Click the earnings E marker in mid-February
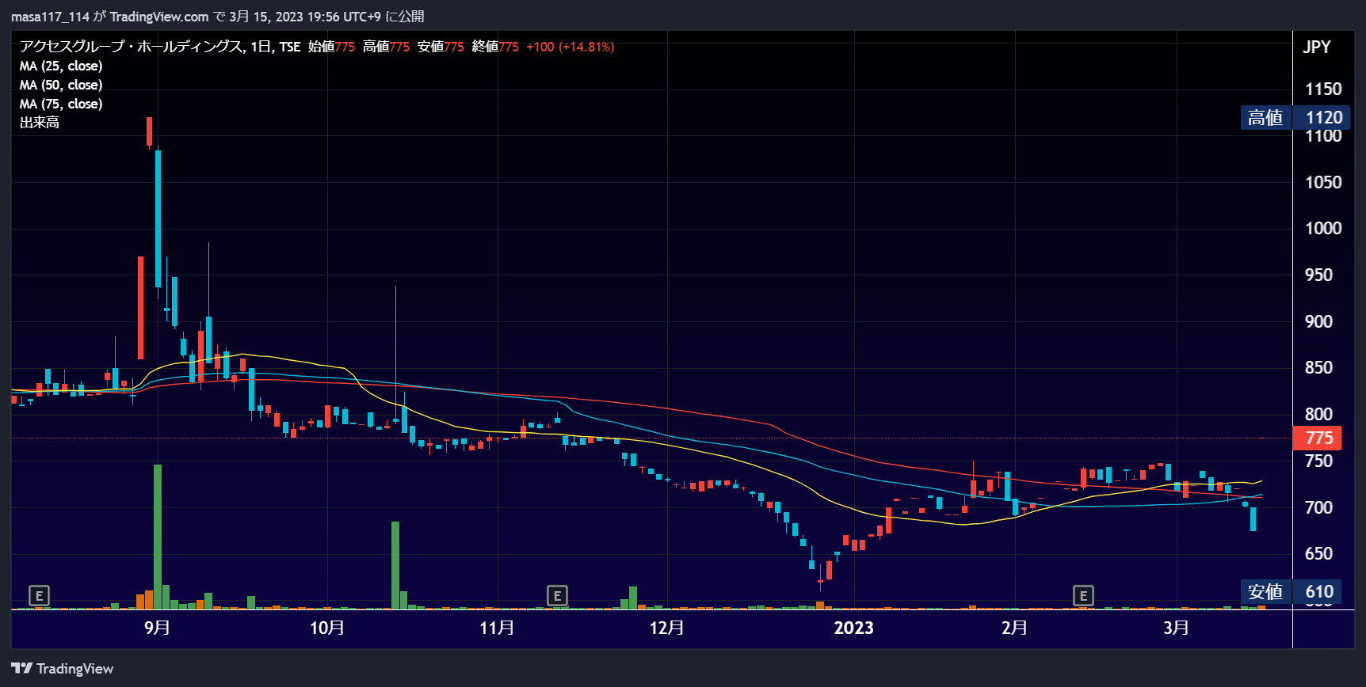Viewport: 1366px width, 687px height. pos(1083,595)
